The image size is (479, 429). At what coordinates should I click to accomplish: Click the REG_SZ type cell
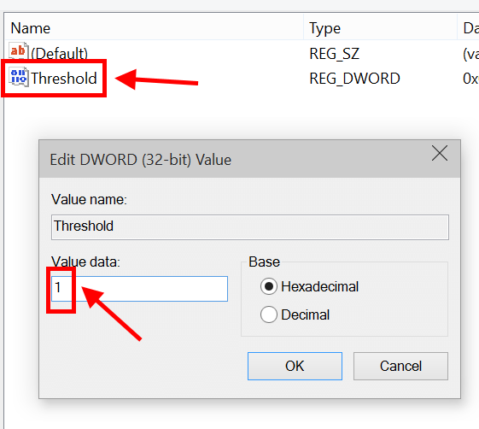pos(334,54)
